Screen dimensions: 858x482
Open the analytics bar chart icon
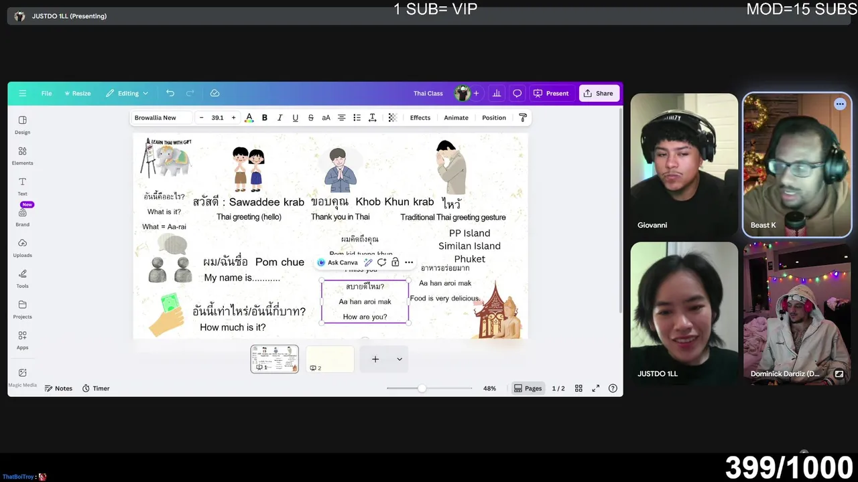tap(497, 94)
